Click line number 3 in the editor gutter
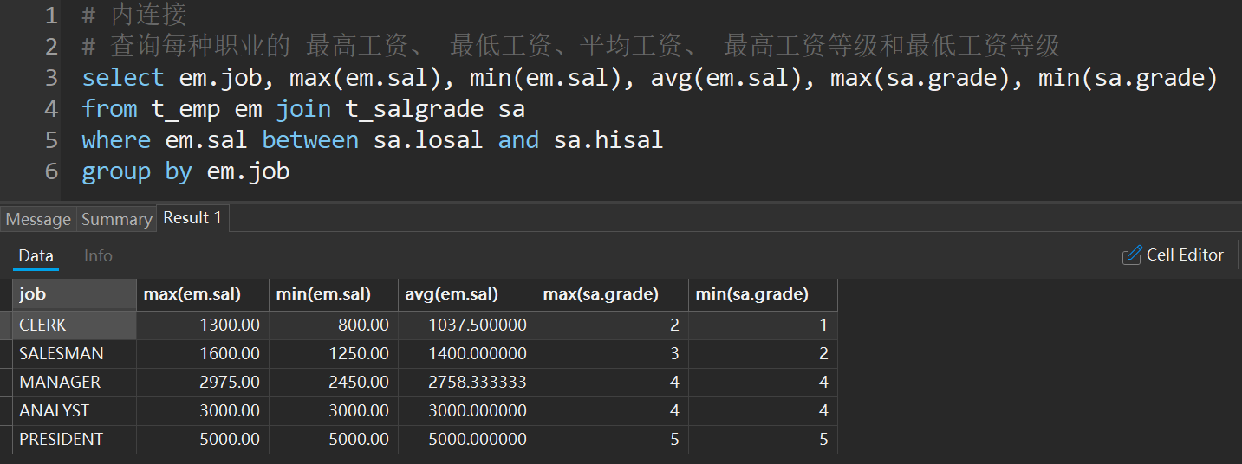 click(51, 77)
